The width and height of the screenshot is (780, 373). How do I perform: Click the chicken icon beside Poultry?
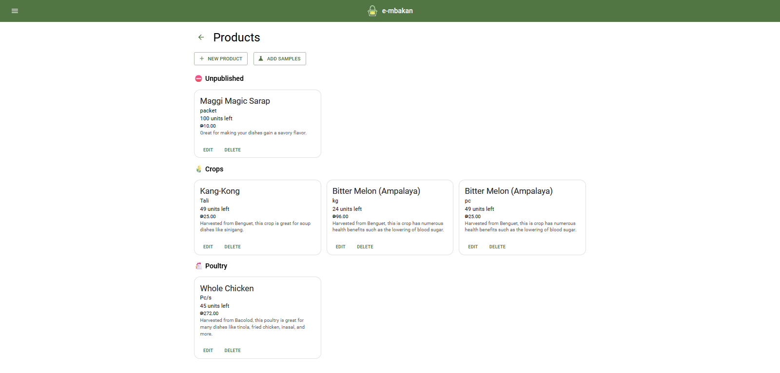click(198, 266)
